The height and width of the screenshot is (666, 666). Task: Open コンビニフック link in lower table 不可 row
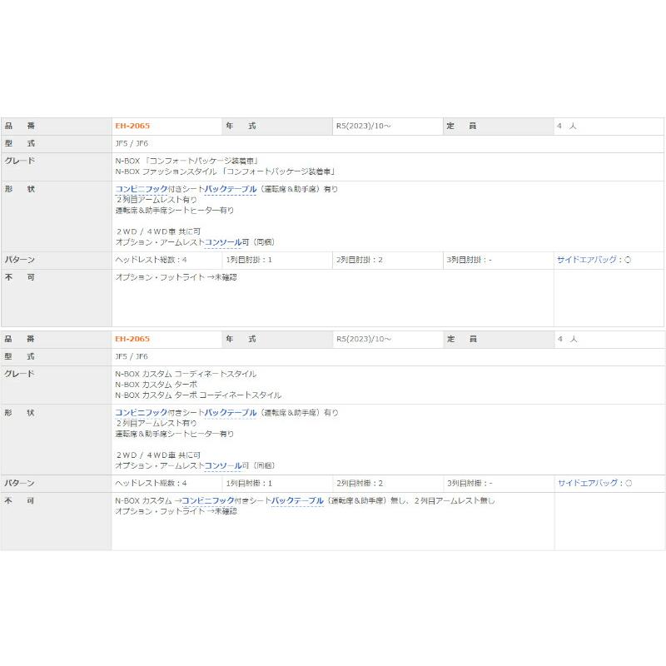208,500
